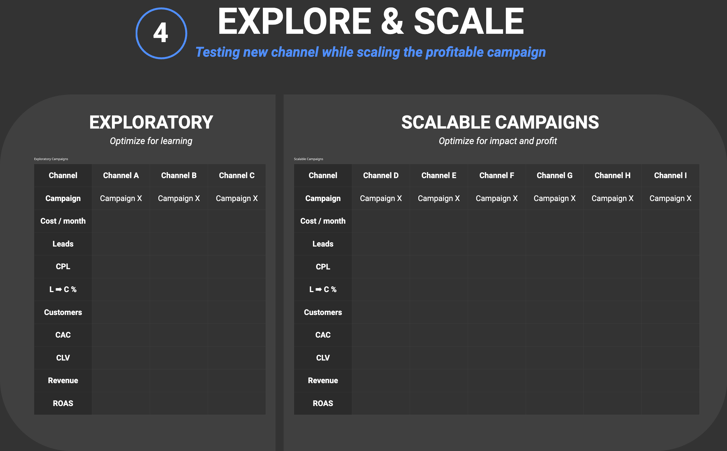The height and width of the screenshot is (451, 727).
Task: Select "ROAS" row label in Scalable table
Action: (323, 403)
